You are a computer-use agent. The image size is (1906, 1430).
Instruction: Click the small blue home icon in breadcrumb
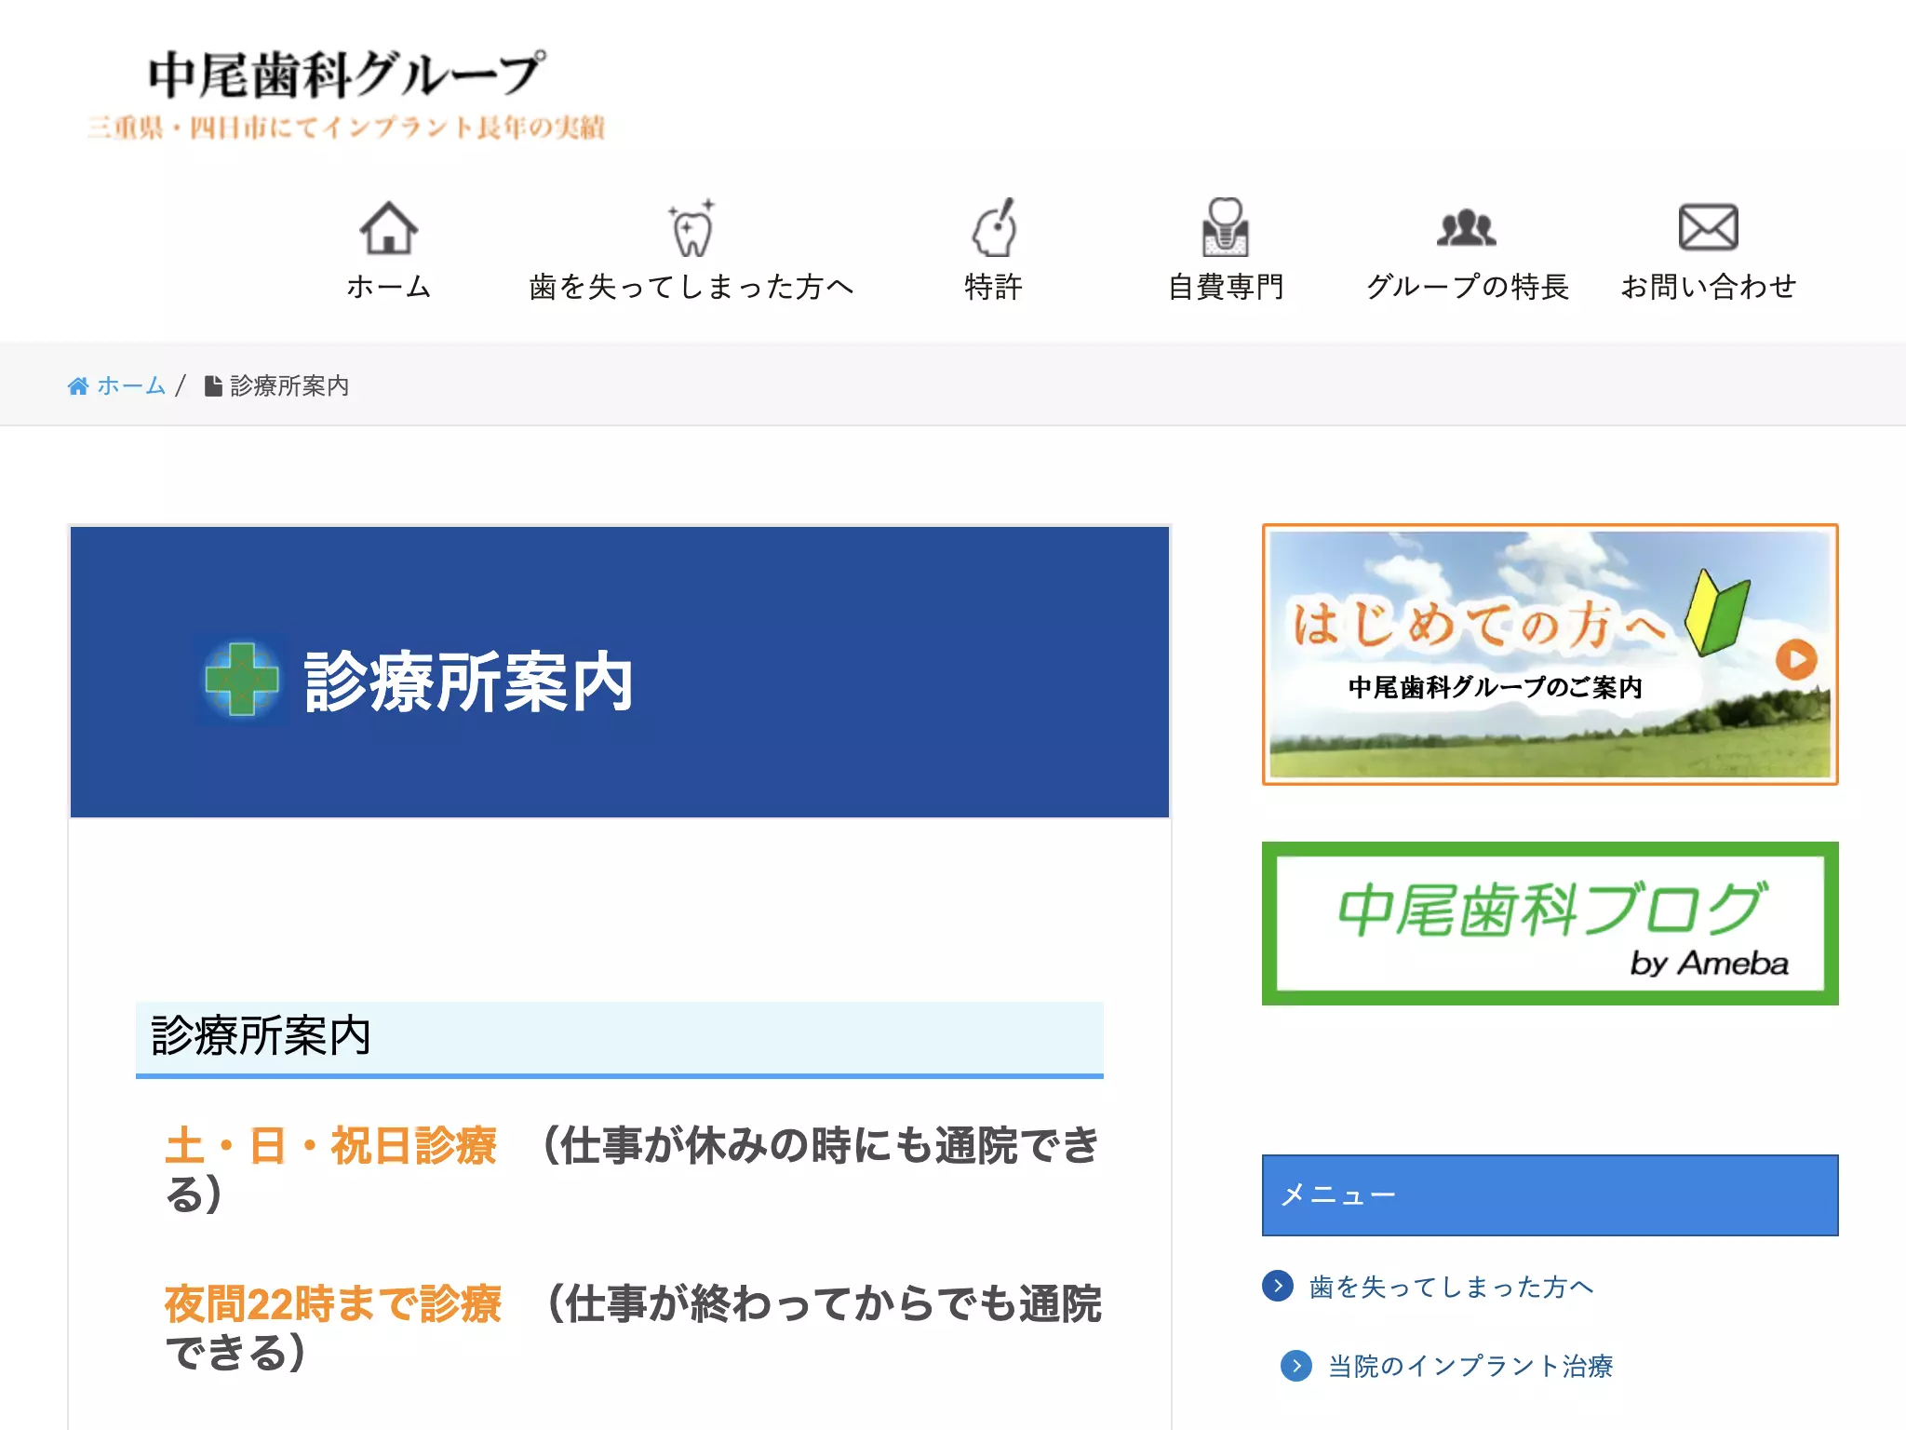(x=78, y=386)
